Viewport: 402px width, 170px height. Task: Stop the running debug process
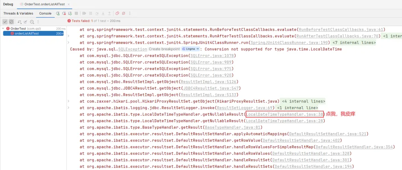point(76,13)
